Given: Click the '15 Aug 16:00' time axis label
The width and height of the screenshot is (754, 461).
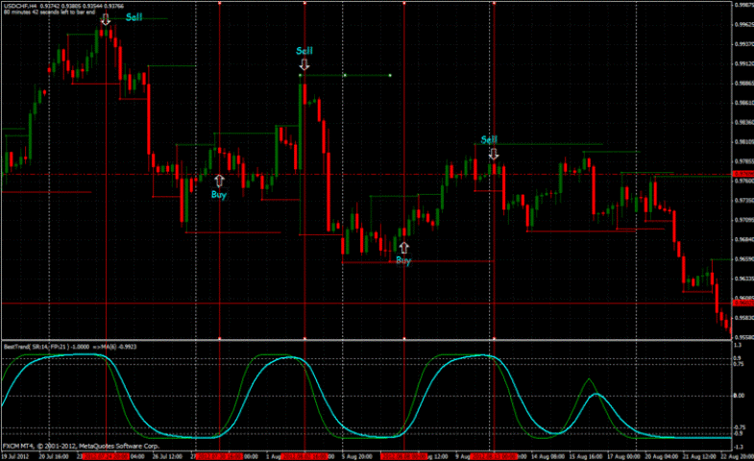Looking at the screenshot, I should point(585,456).
